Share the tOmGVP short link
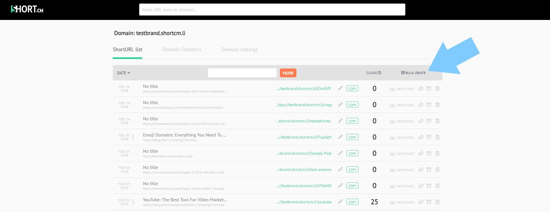 coord(421,89)
